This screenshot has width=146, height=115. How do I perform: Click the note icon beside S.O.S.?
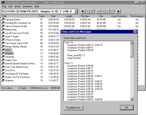tap(3, 50)
